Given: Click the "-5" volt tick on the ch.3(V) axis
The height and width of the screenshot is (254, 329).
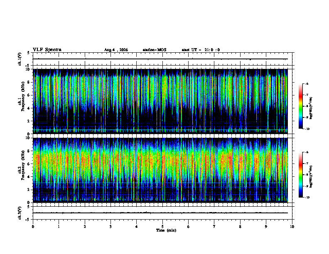Looking at the screenshot, I should [x=28, y=220].
